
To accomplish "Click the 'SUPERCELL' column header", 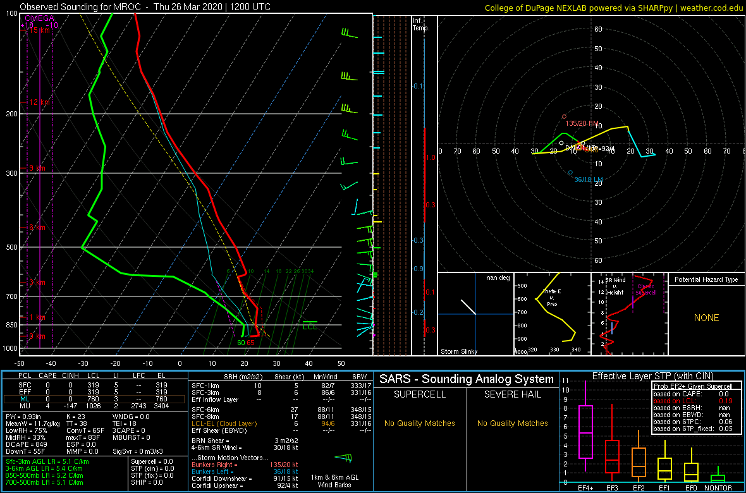I will tap(420, 395).
